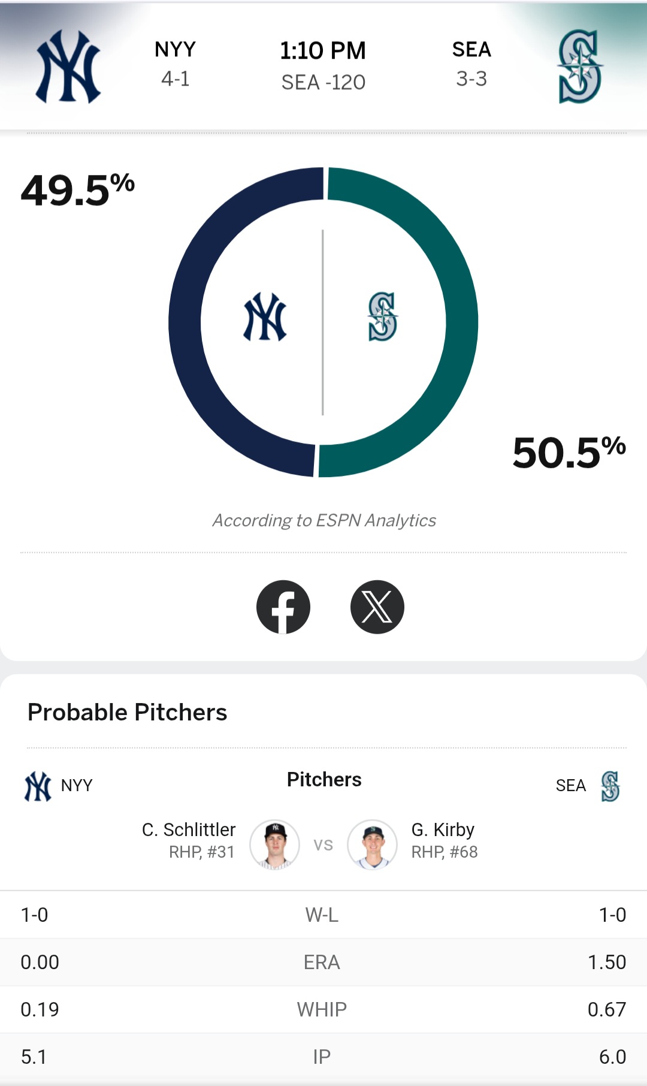Tap the Mariners logo in header
Viewport: 647px width, 1086px height.
coord(579,67)
